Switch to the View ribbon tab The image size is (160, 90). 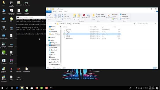[x=66, y=12]
